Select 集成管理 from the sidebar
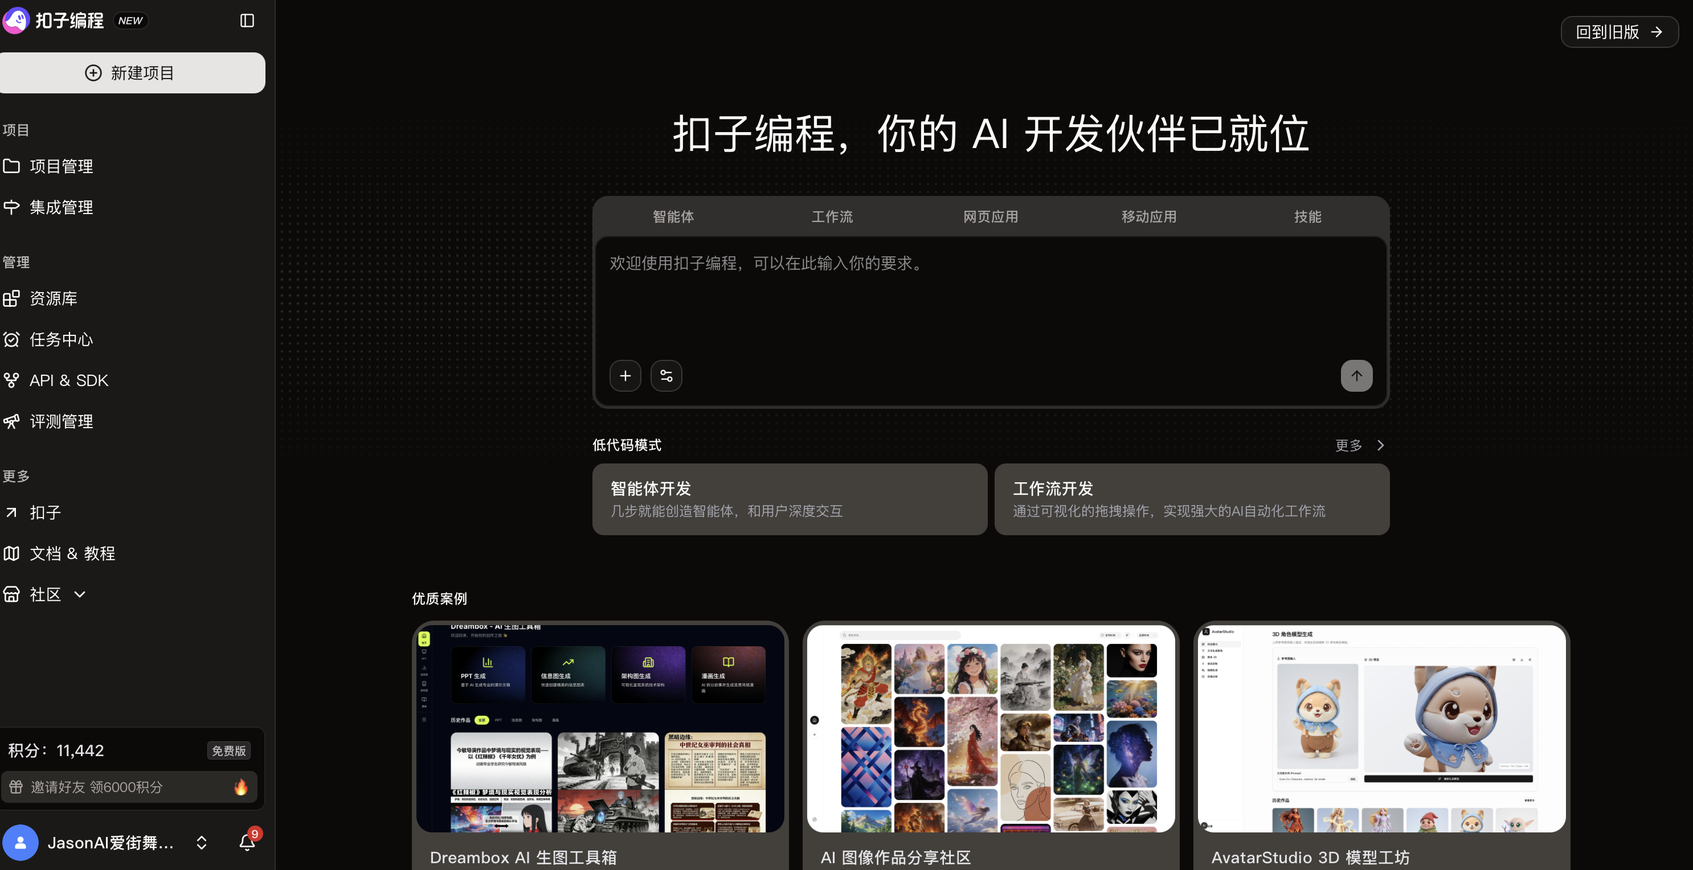 click(61, 207)
